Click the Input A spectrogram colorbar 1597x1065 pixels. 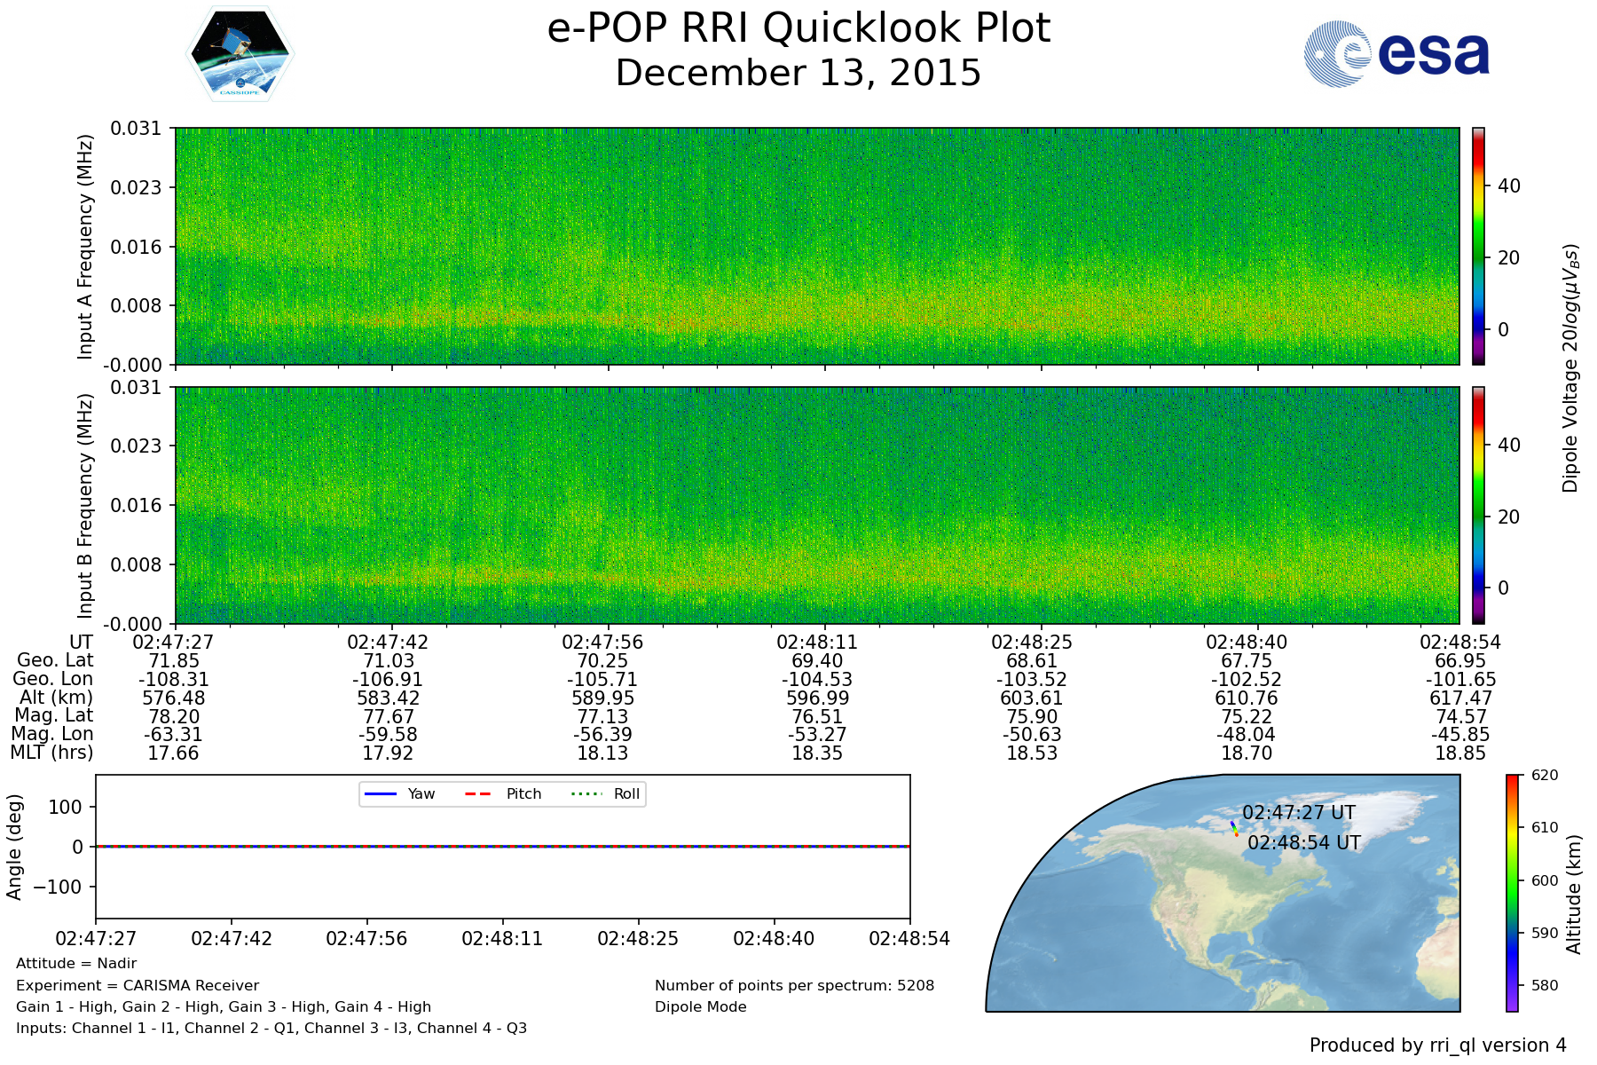click(x=1478, y=246)
